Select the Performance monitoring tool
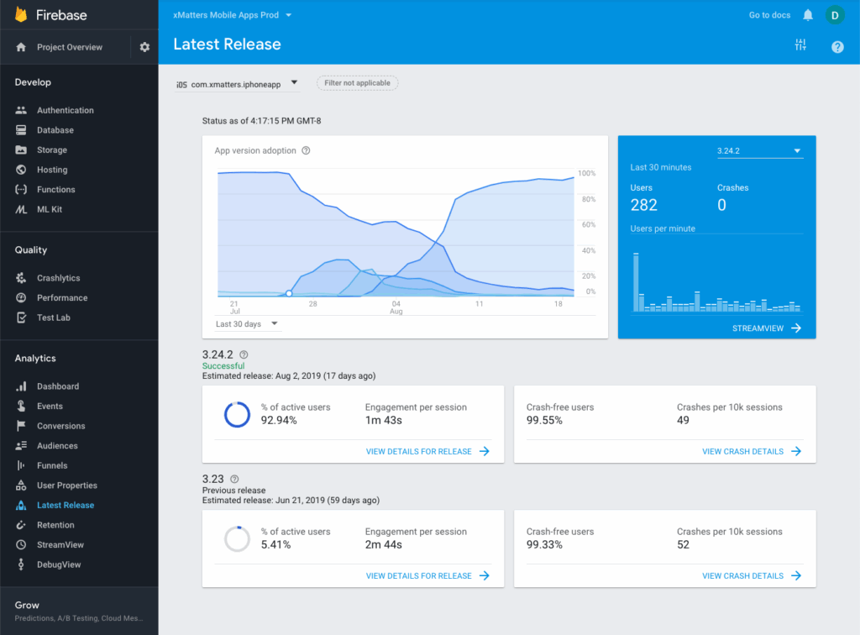860x635 pixels. pyautogui.click(x=63, y=297)
